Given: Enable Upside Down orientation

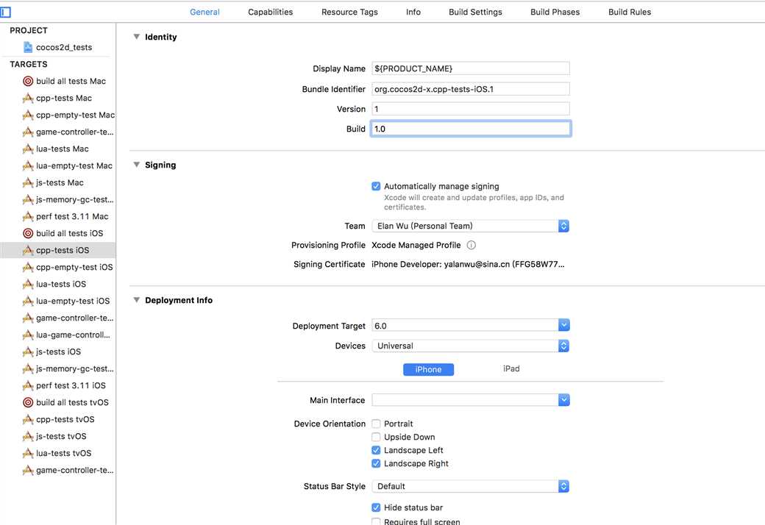Looking at the screenshot, I should click(x=376, y=437).
